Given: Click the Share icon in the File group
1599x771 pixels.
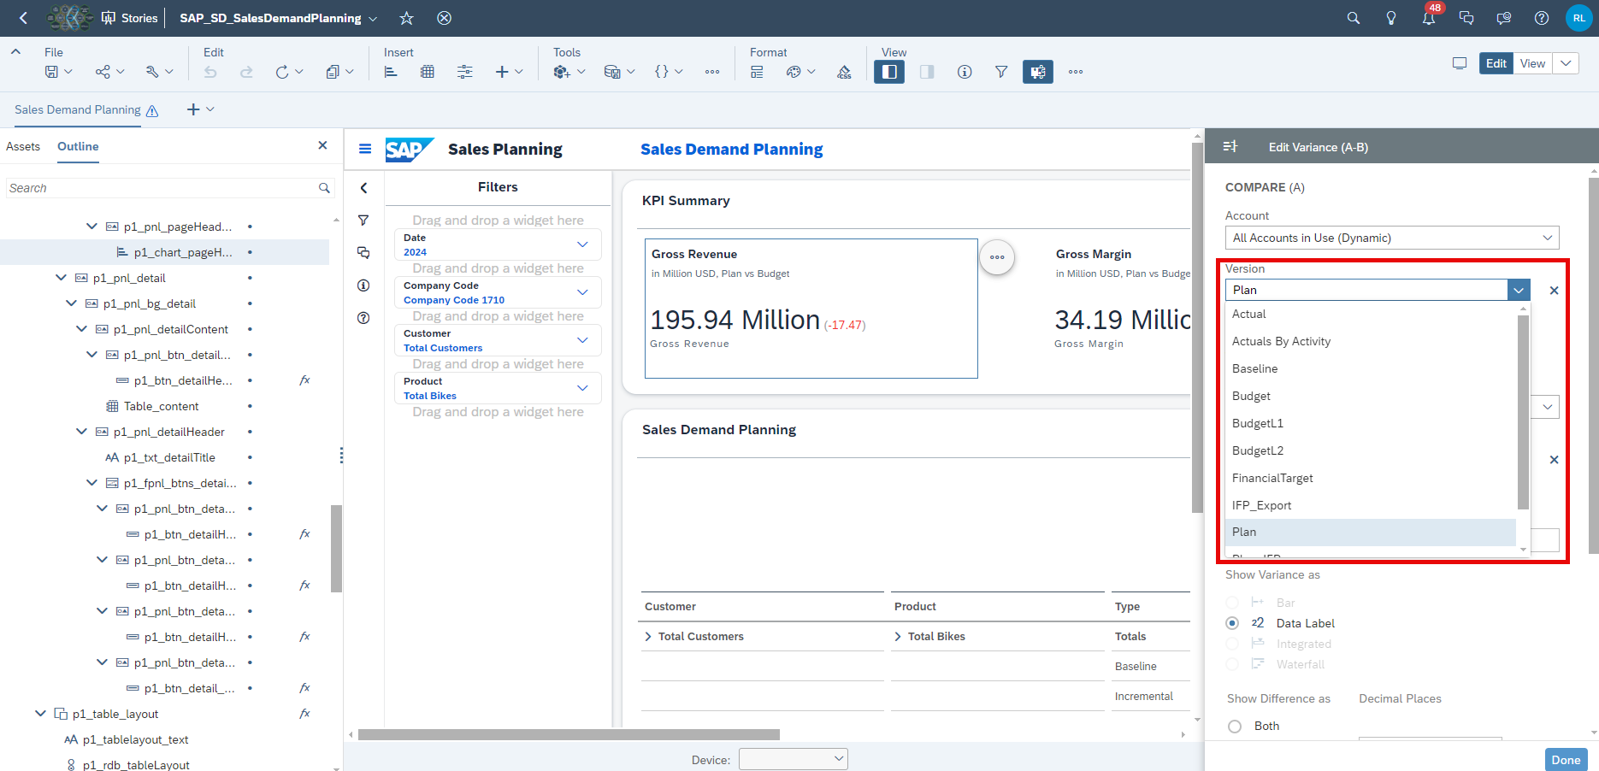Looking at the screenshot, I should (103, 72).
